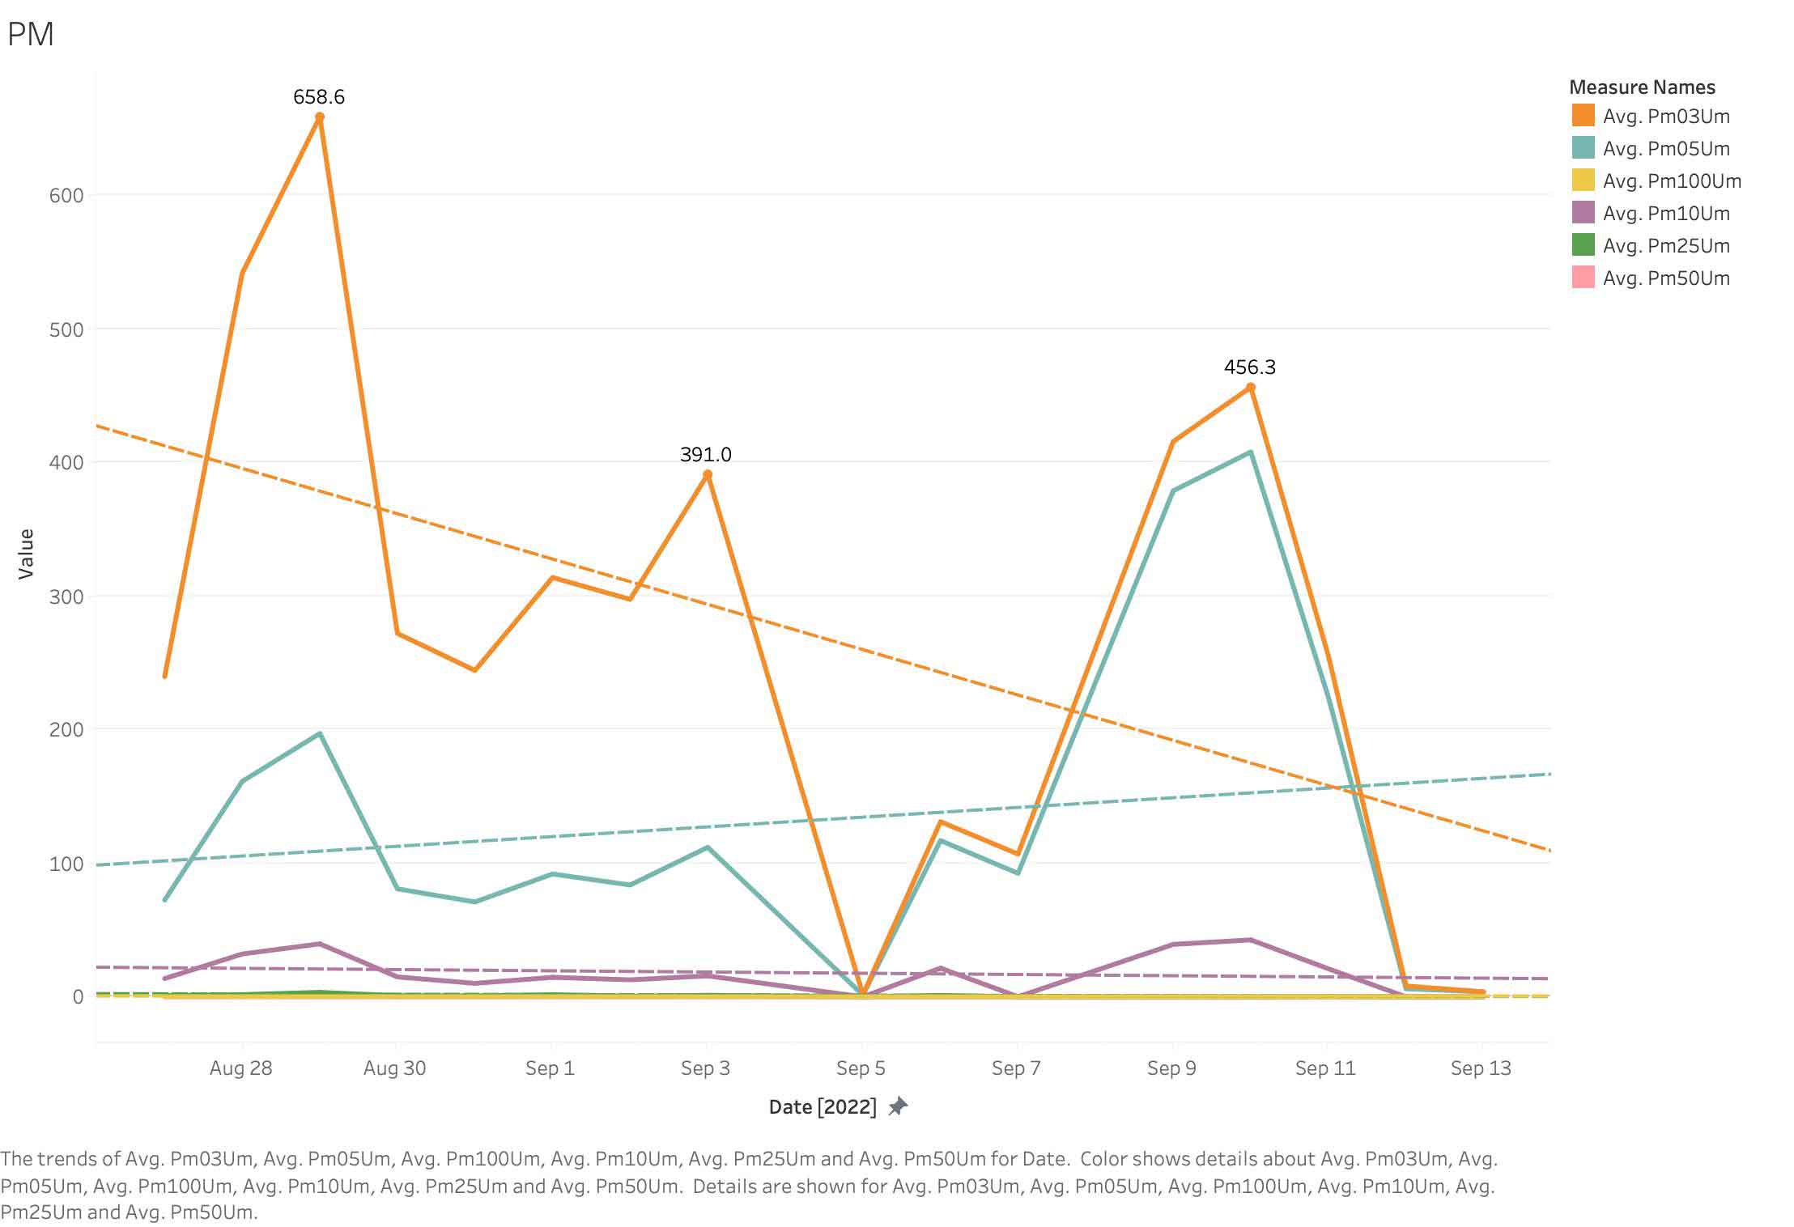Select the teal Avg. Pm05Um legend swatch
This screenshot has width=1794, height=1227.
point(1583,148)
